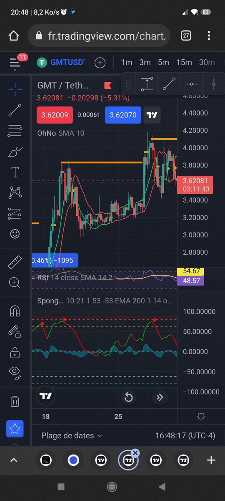Close the active TradingView tab
This screenshot has height=501, width=225.
[135, 453]
